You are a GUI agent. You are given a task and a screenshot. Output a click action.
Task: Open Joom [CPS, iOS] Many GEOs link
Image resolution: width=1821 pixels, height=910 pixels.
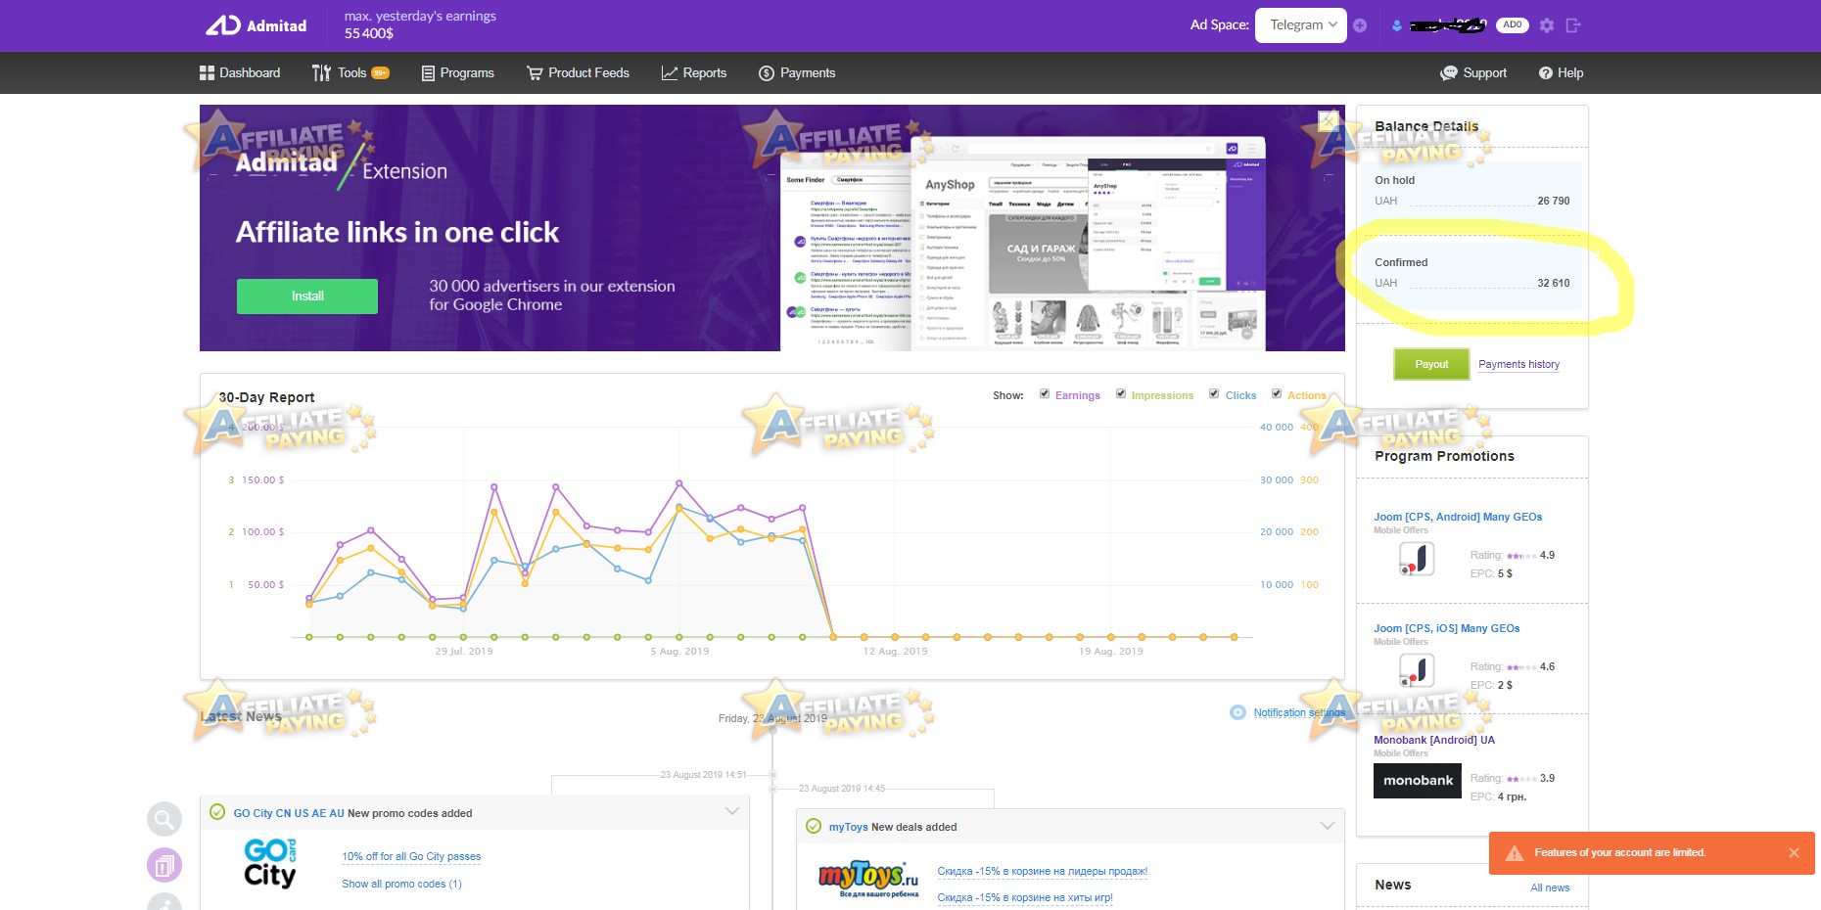point(1447,628)
